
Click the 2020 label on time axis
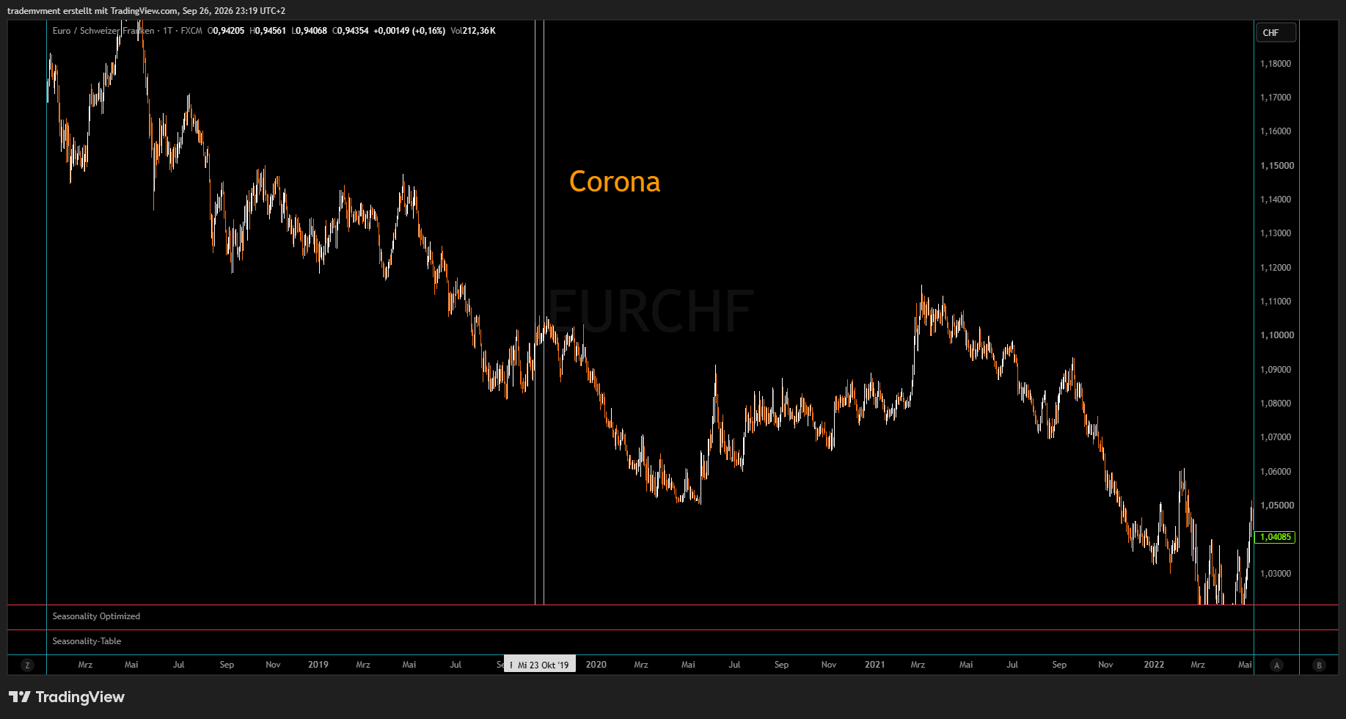(596, 665)
